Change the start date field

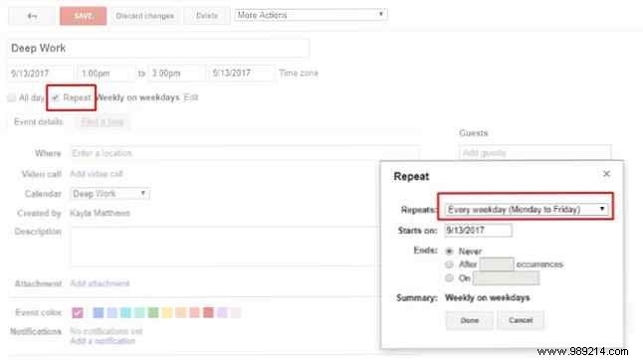(40, 74)
